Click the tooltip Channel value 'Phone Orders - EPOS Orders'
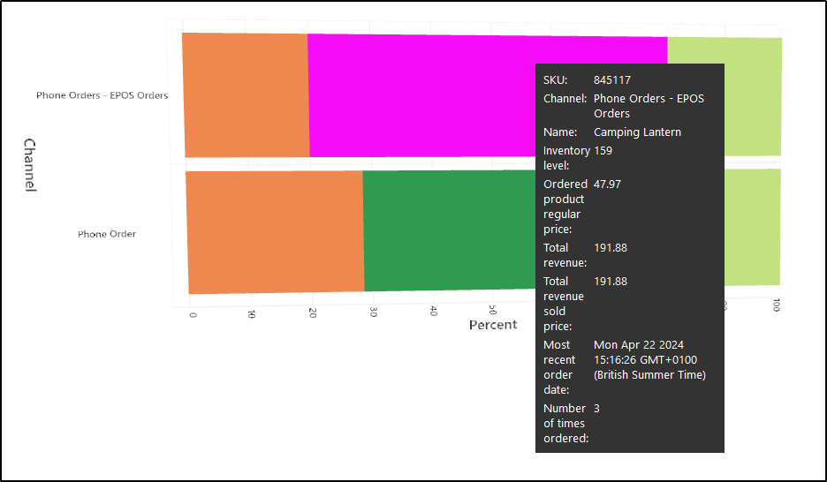 click(649, 106)
